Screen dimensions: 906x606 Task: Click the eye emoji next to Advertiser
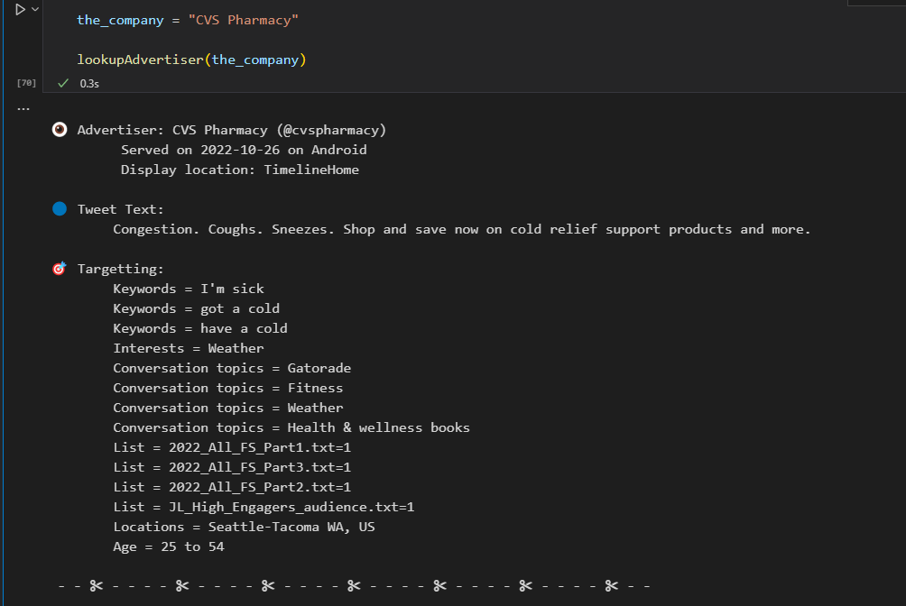pos(60,129)
